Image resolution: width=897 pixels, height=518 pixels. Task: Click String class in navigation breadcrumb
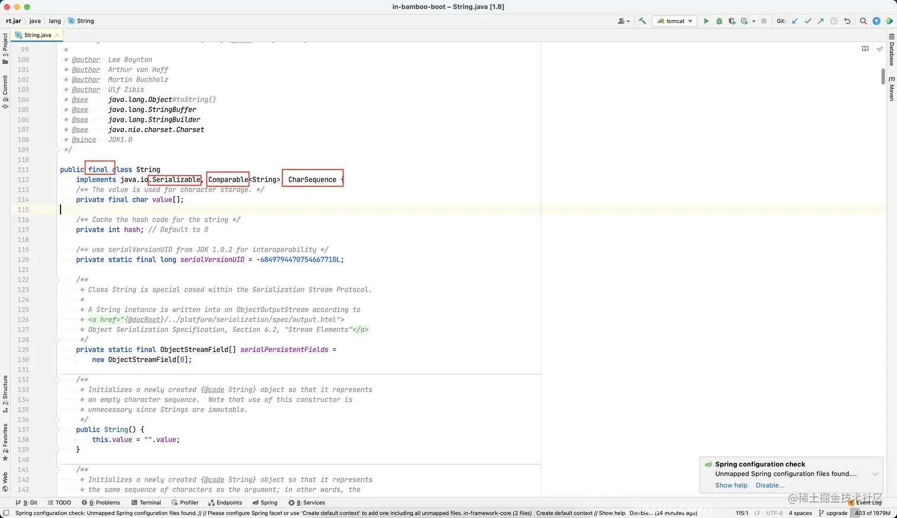coord(81,21)
